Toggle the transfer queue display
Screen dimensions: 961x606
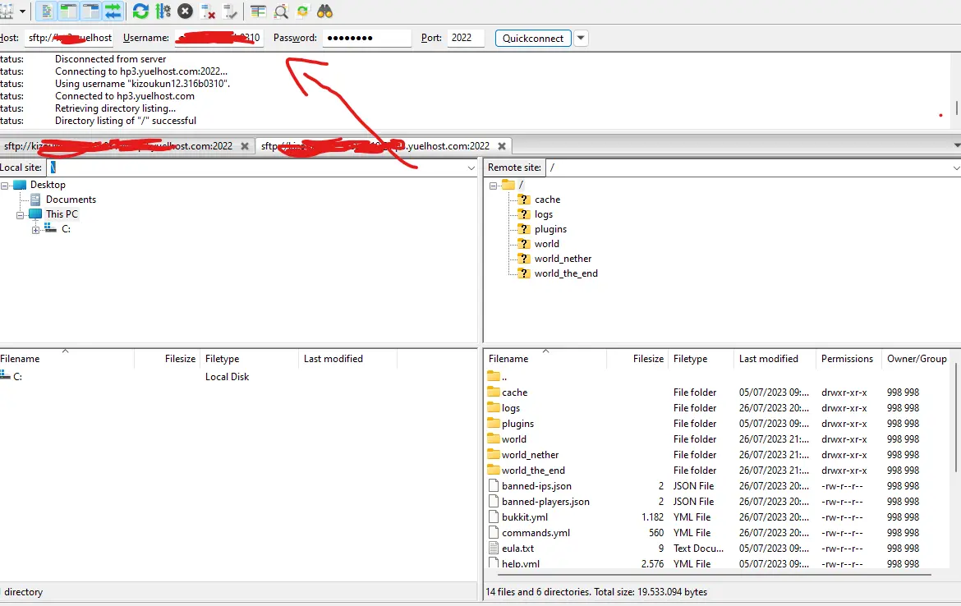click(x=113, y=11)
